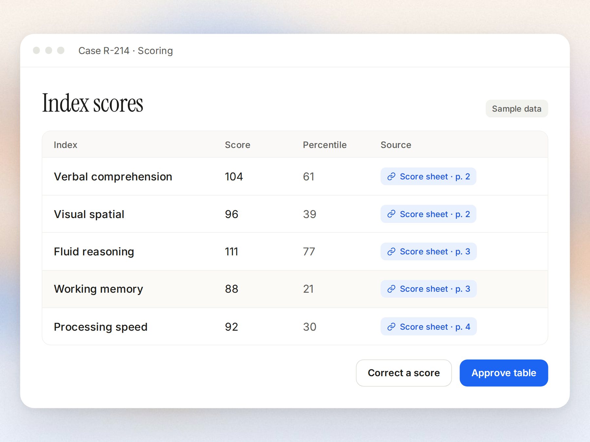Select the Visual spatial row label
590x442 pixels.
(89, 214)
